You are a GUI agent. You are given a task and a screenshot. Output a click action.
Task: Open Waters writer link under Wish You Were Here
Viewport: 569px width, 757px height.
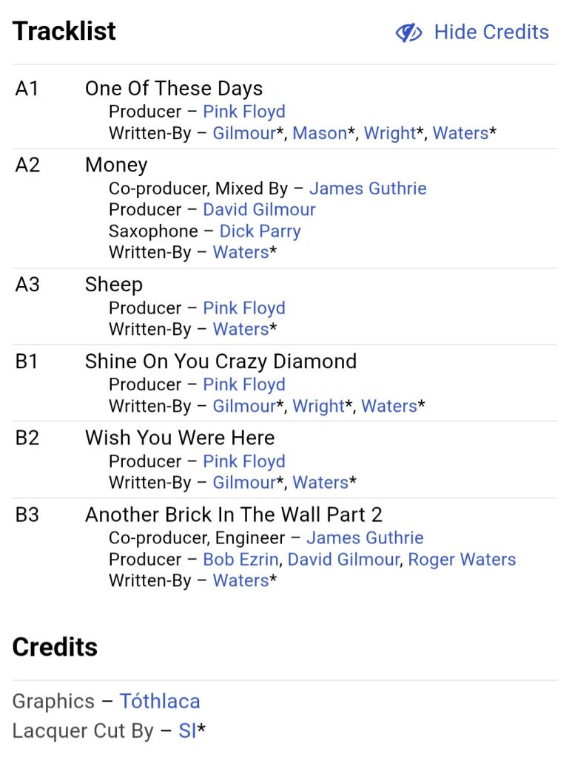pyautogui.click(x=320, y=482)
